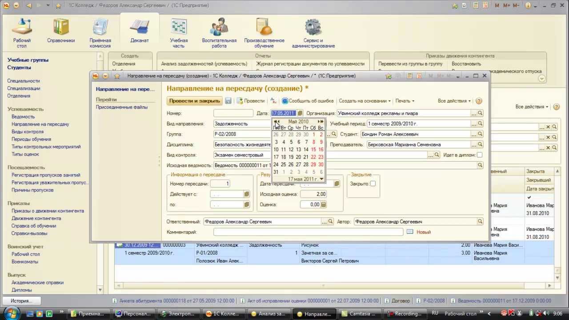This screenshot has height=320, width=569.
Task: Open the Печать dropdown menu
Action: point(405,101)
